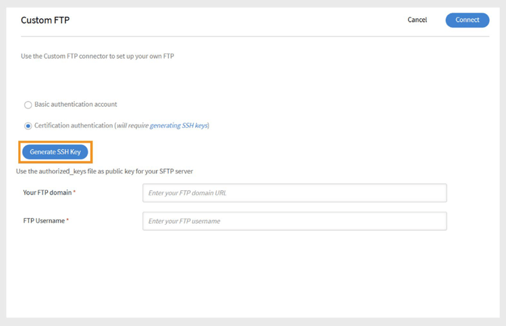Click the Connect button
This screenshot has height=326, width=506.
[x=467, y=20]
